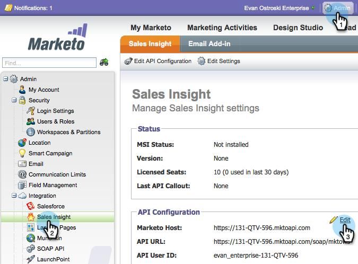Click the Marketo logo
358x264 pixels.
click(57, 37)
